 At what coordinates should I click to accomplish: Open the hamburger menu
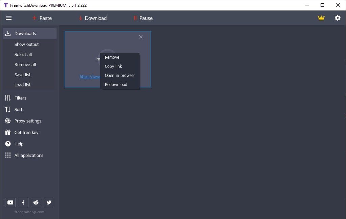click(8, 18)
